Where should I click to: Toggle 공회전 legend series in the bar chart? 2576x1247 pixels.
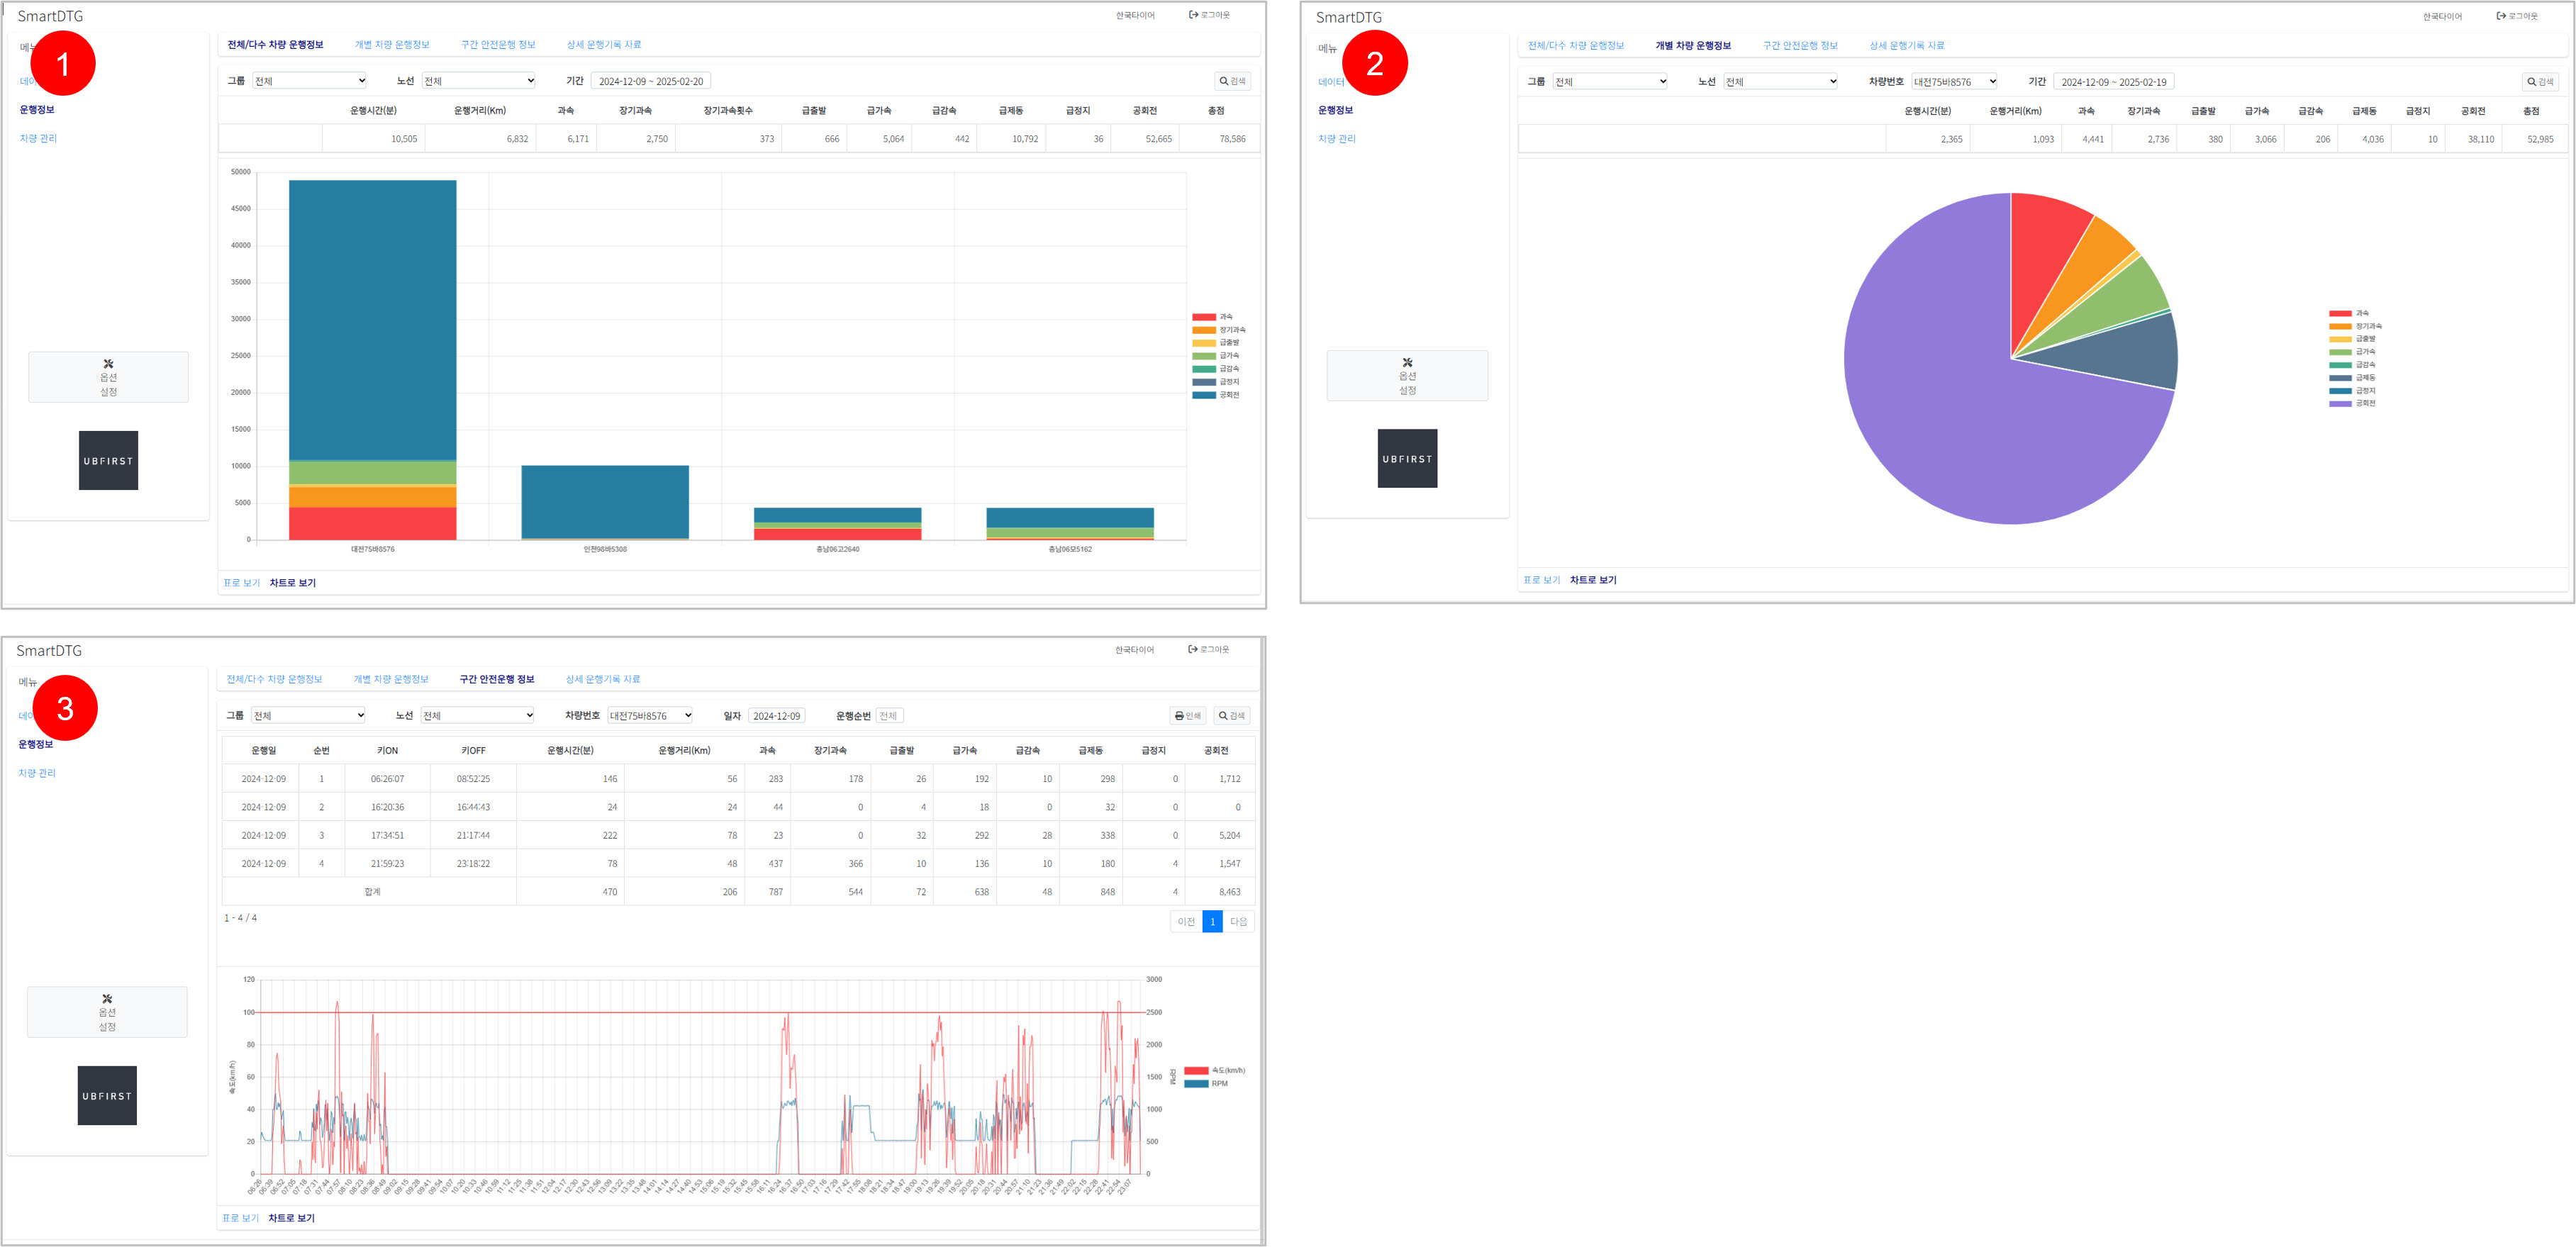[1204, 395]
